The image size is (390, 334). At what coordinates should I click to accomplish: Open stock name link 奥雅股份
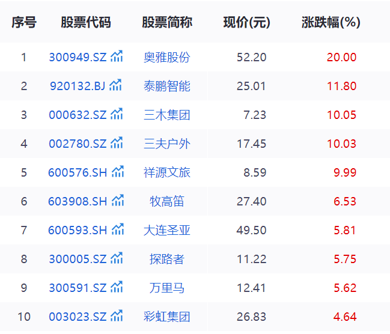[x=167, y=58]
